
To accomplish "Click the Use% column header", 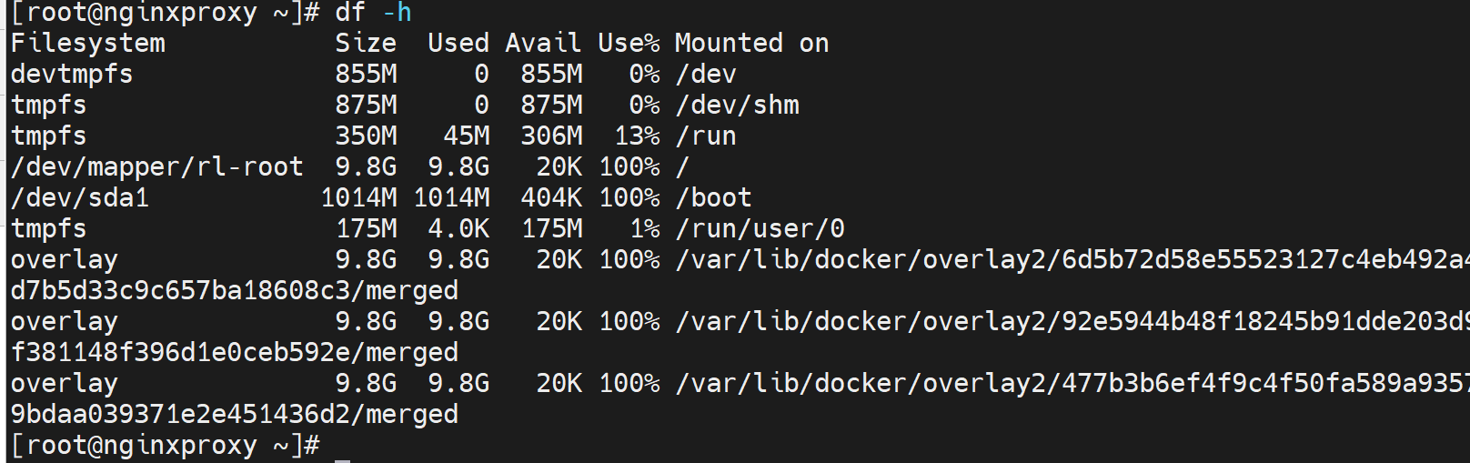I will 629,44.
